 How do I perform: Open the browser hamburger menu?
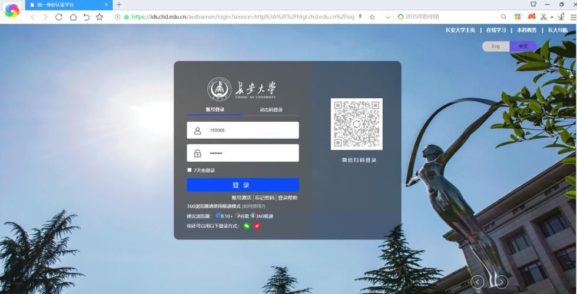pyautogui.click(x=573, y=17)
